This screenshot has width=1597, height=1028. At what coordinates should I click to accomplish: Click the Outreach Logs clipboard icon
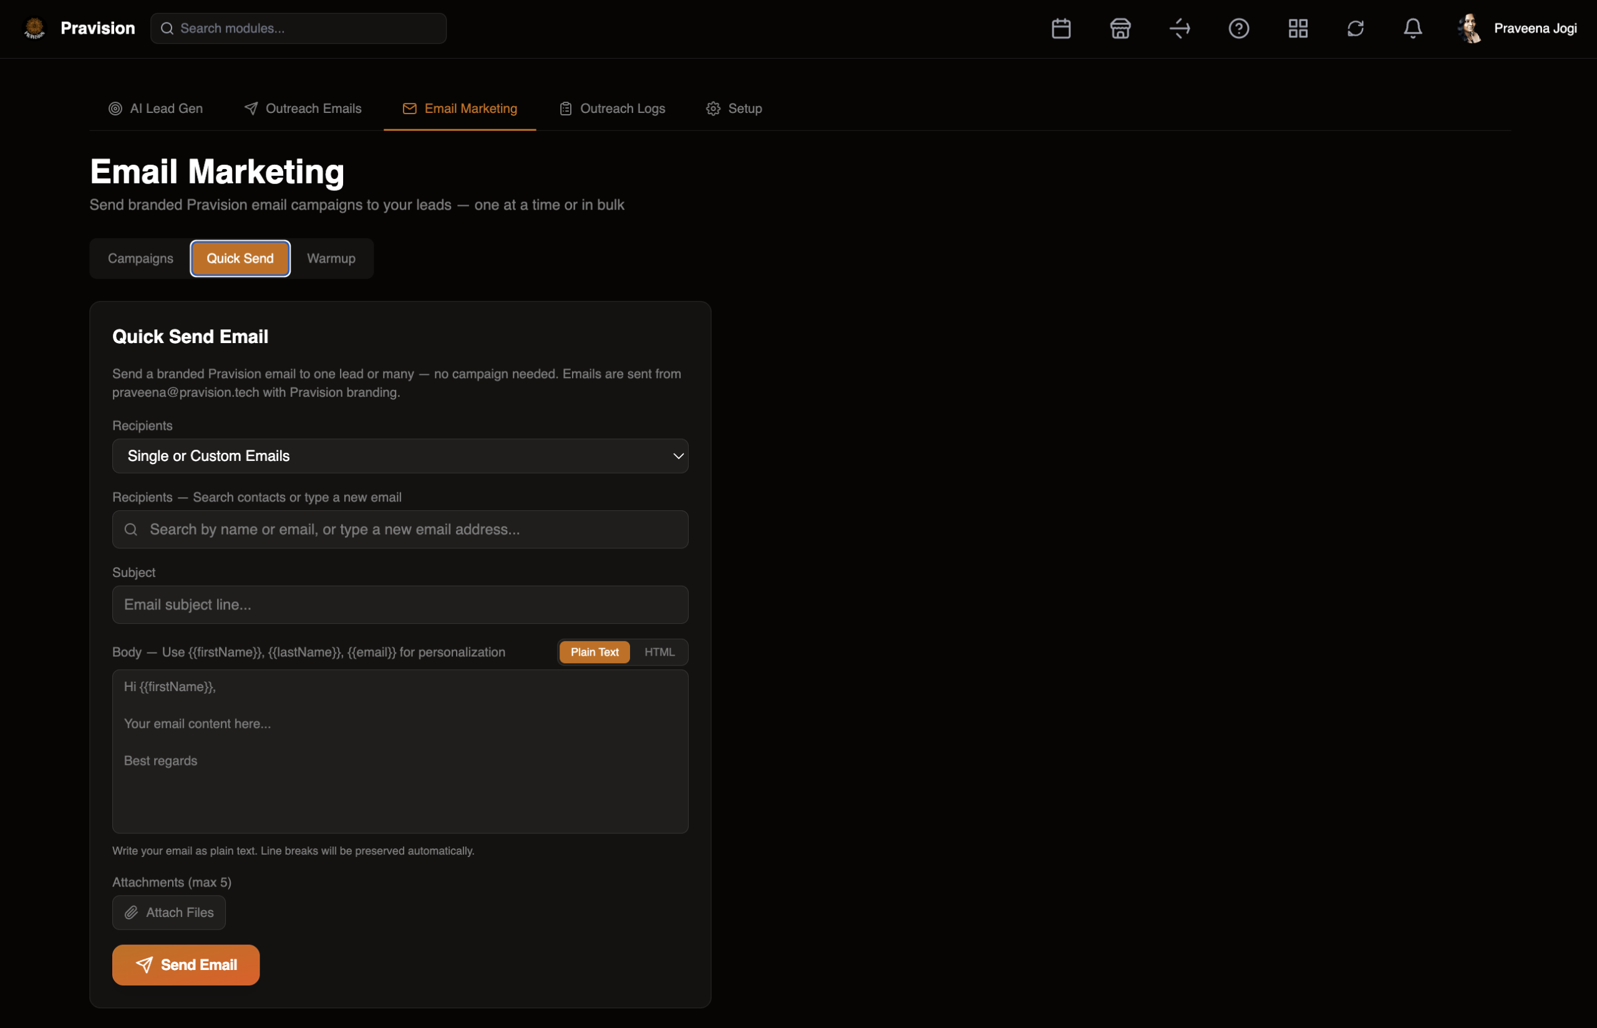point(566,109)
